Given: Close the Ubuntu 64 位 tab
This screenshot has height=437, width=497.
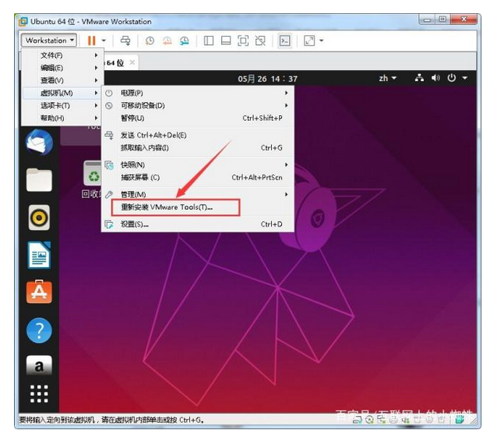Looking at the screenshot, I should 132,62.
